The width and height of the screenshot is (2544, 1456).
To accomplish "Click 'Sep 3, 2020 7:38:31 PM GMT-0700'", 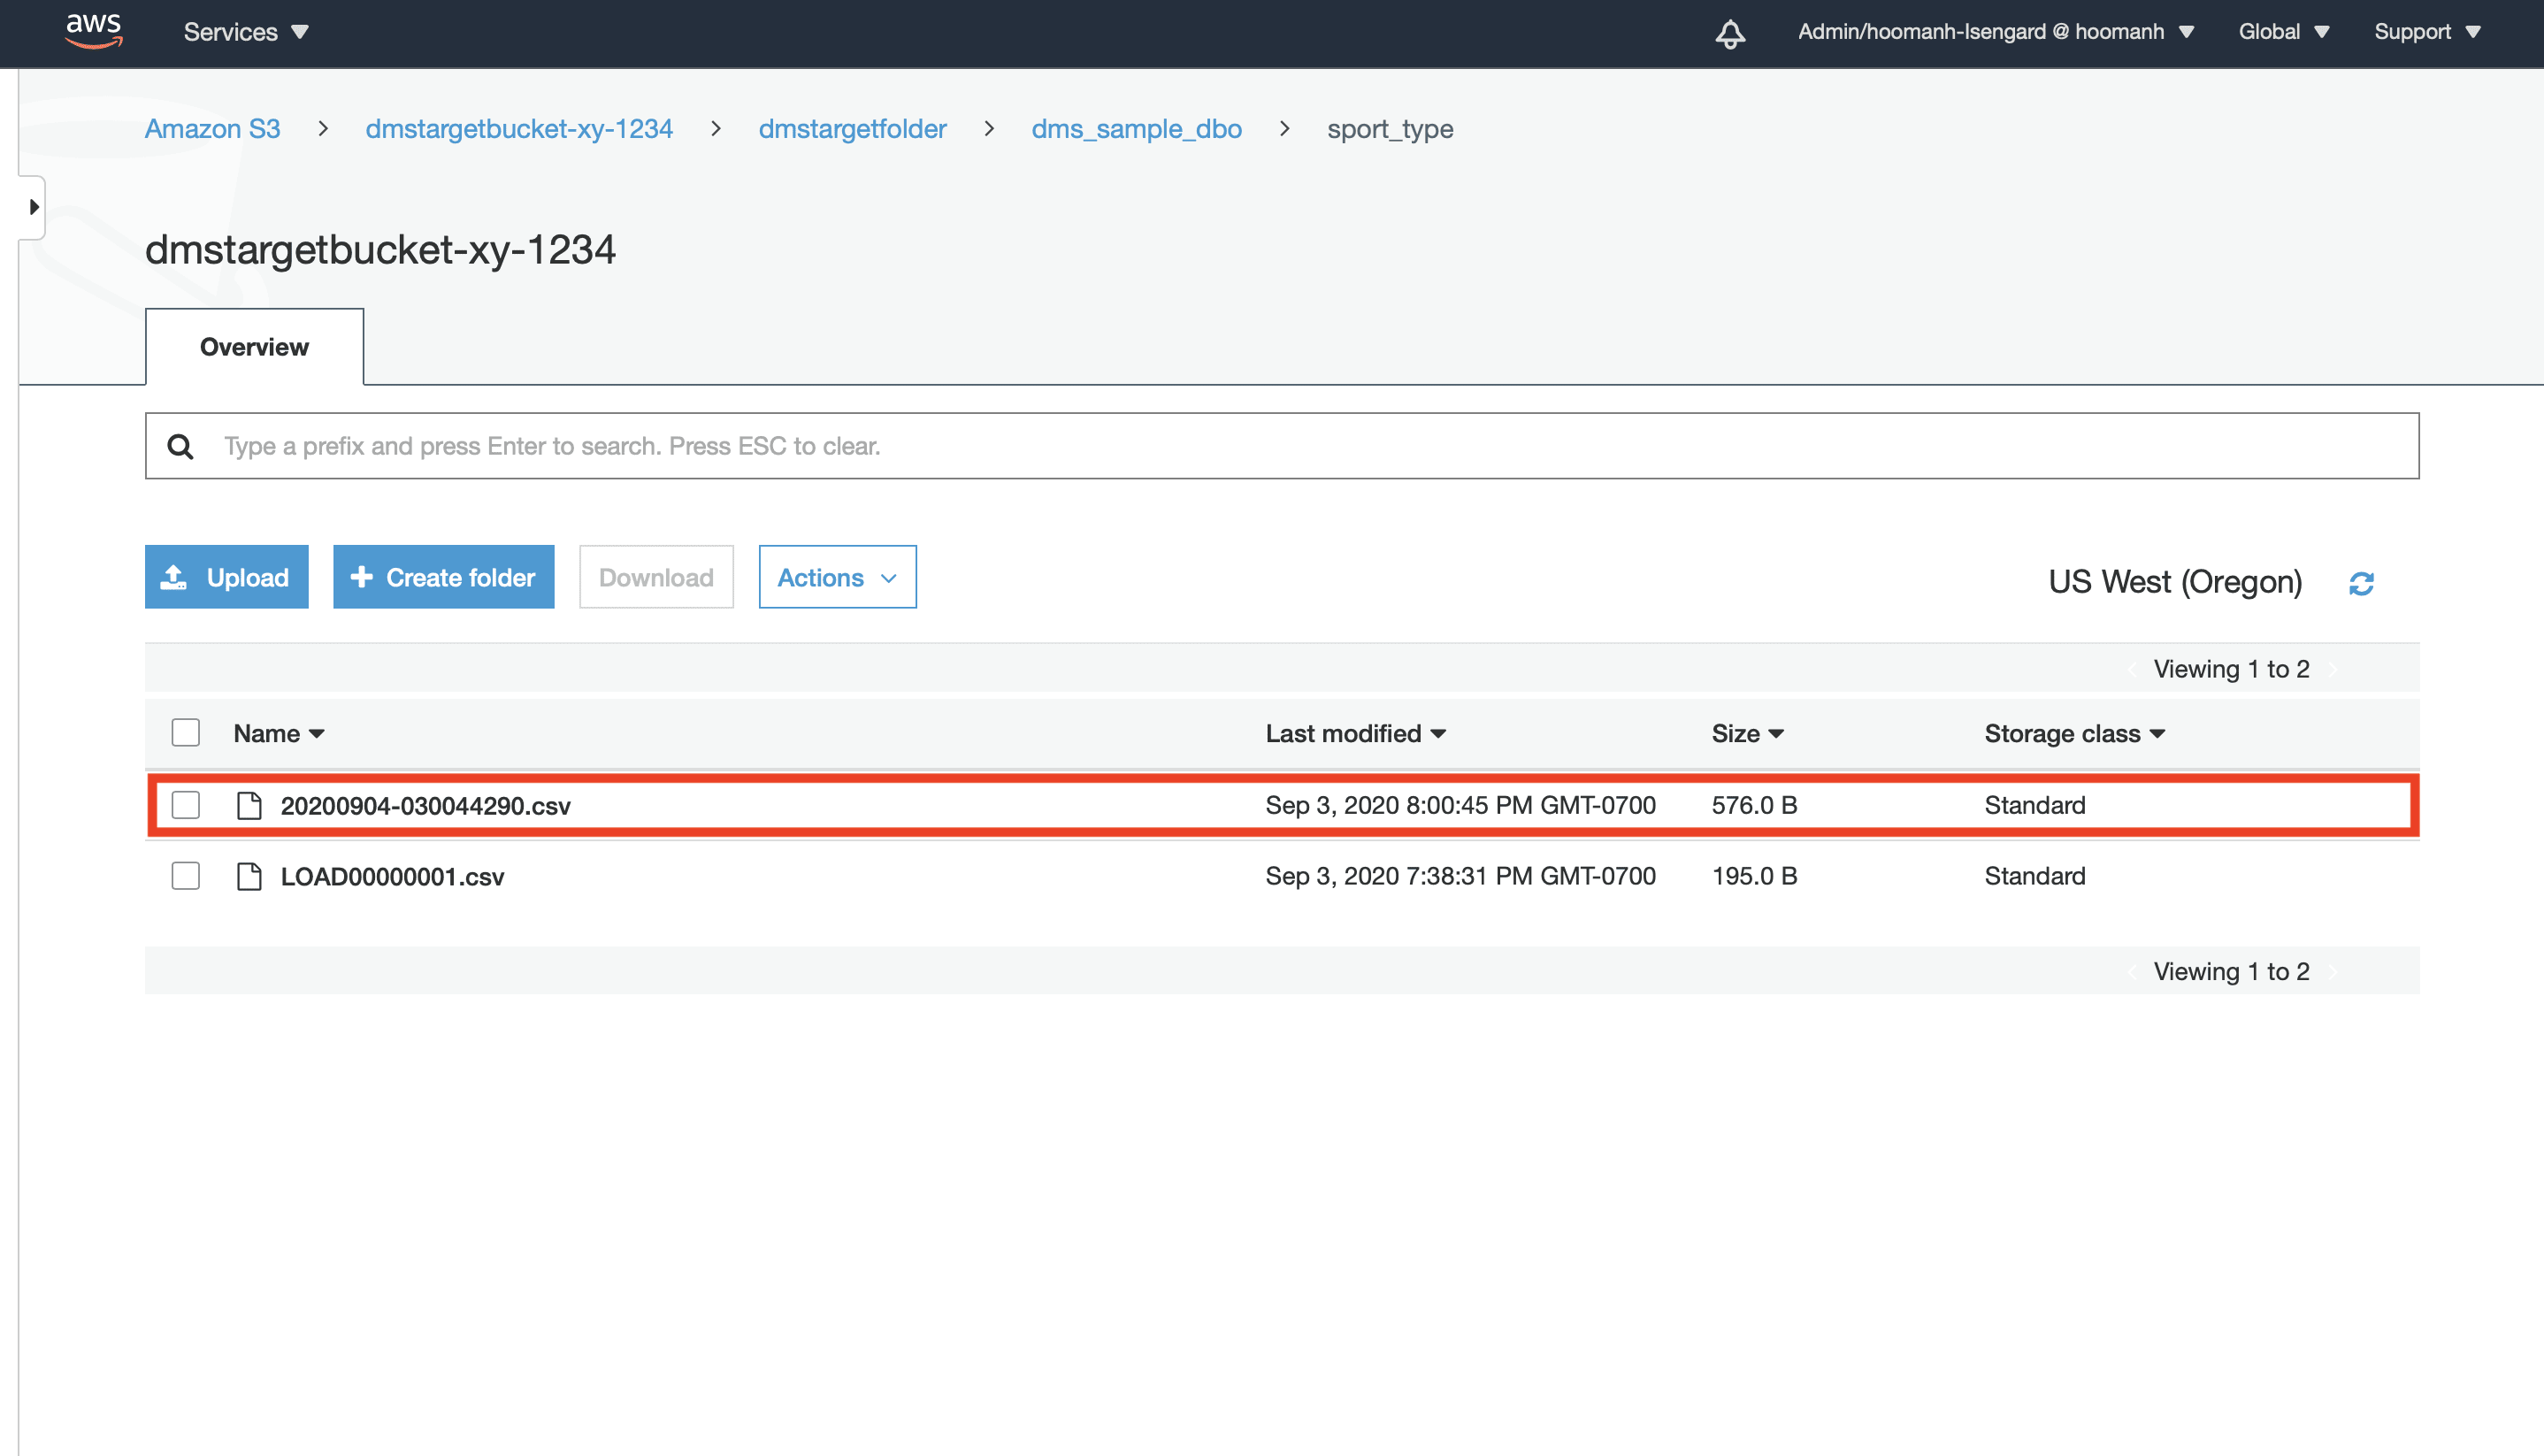I will [x=1460, y=876].
